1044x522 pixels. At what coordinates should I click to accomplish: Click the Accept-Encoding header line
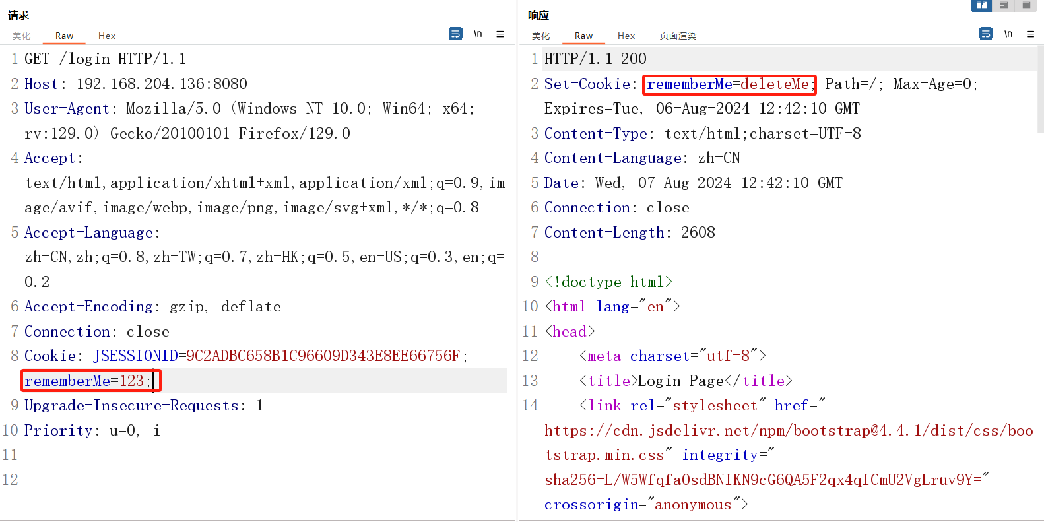(x=153, y=306)
